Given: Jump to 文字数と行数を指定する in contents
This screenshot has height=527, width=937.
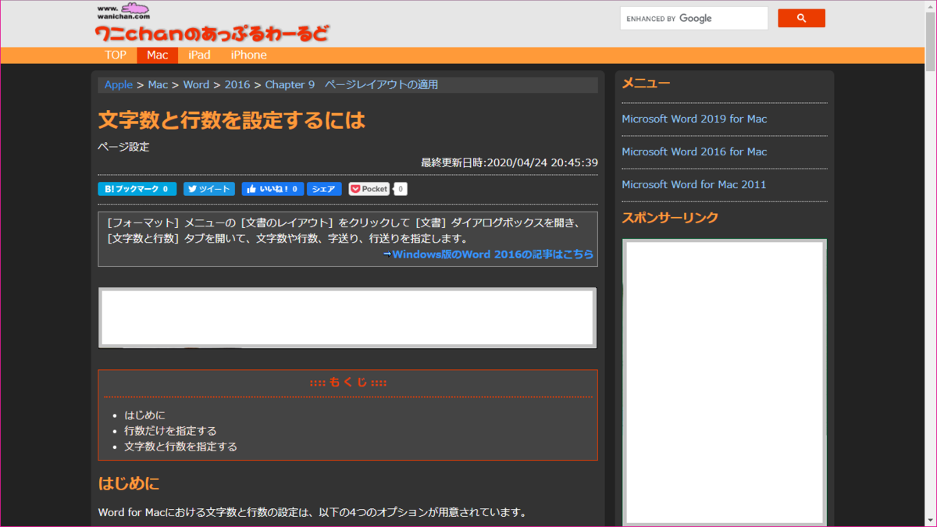Looking at the screenshot, I should click(x=180, y=447).
